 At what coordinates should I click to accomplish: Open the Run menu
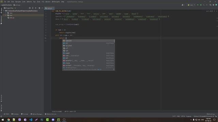[34, 2]
